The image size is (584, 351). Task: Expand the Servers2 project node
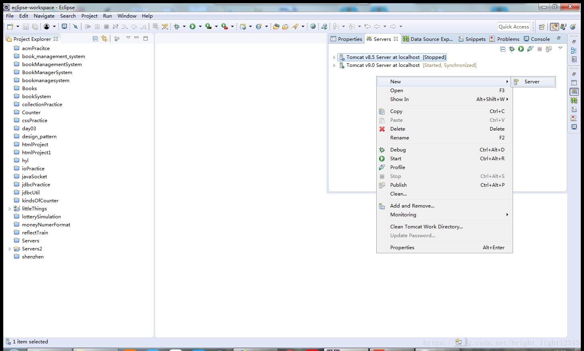pyautogui.click(x=10, y=249)
